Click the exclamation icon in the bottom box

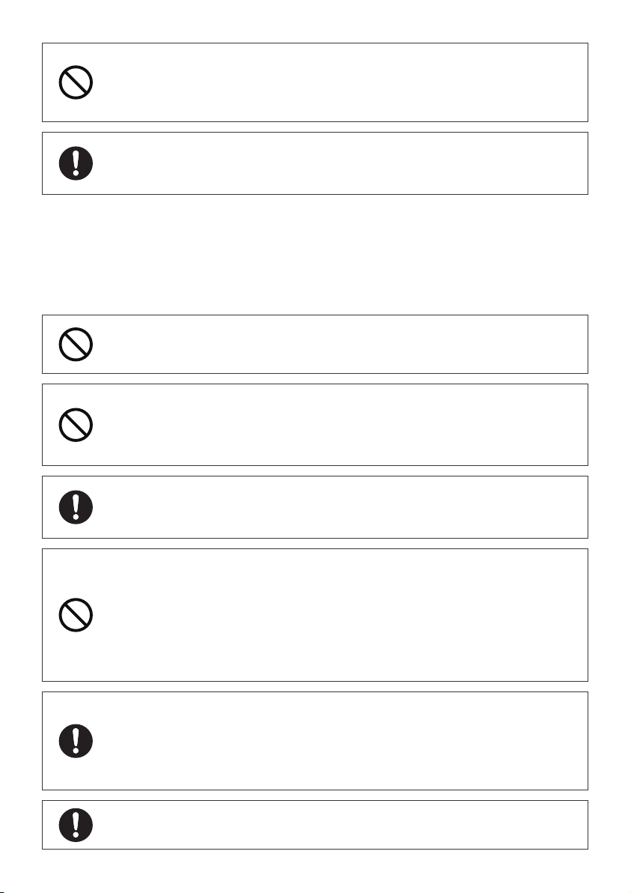(x=76, y=825)
